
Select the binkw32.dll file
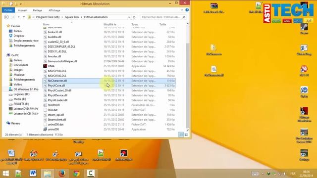(x=55, y=32)
